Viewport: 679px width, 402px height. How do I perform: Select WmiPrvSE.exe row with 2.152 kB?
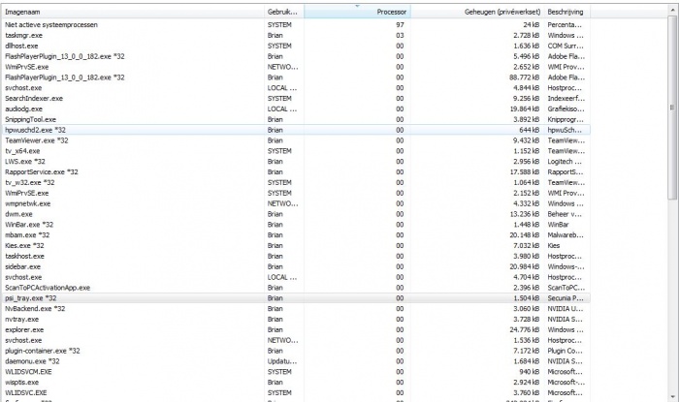296,193
